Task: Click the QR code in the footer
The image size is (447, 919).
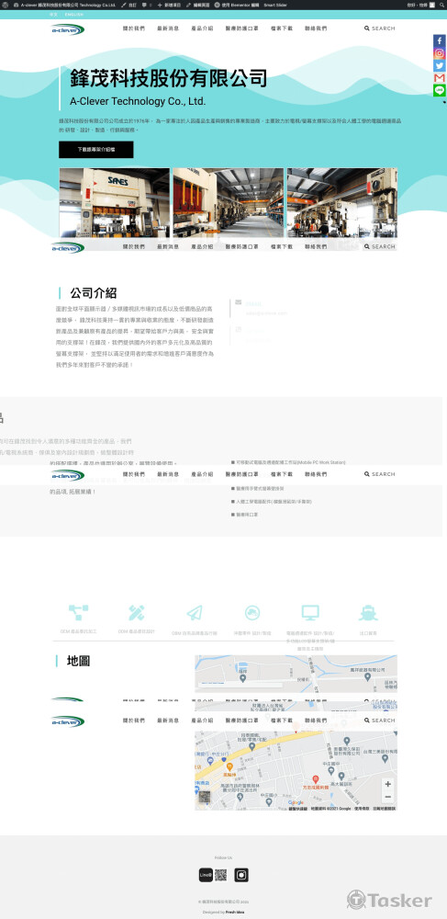Action: 220,875
